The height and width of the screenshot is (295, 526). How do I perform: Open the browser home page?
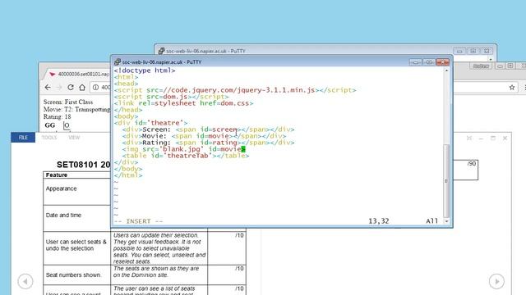click(82, 88)
